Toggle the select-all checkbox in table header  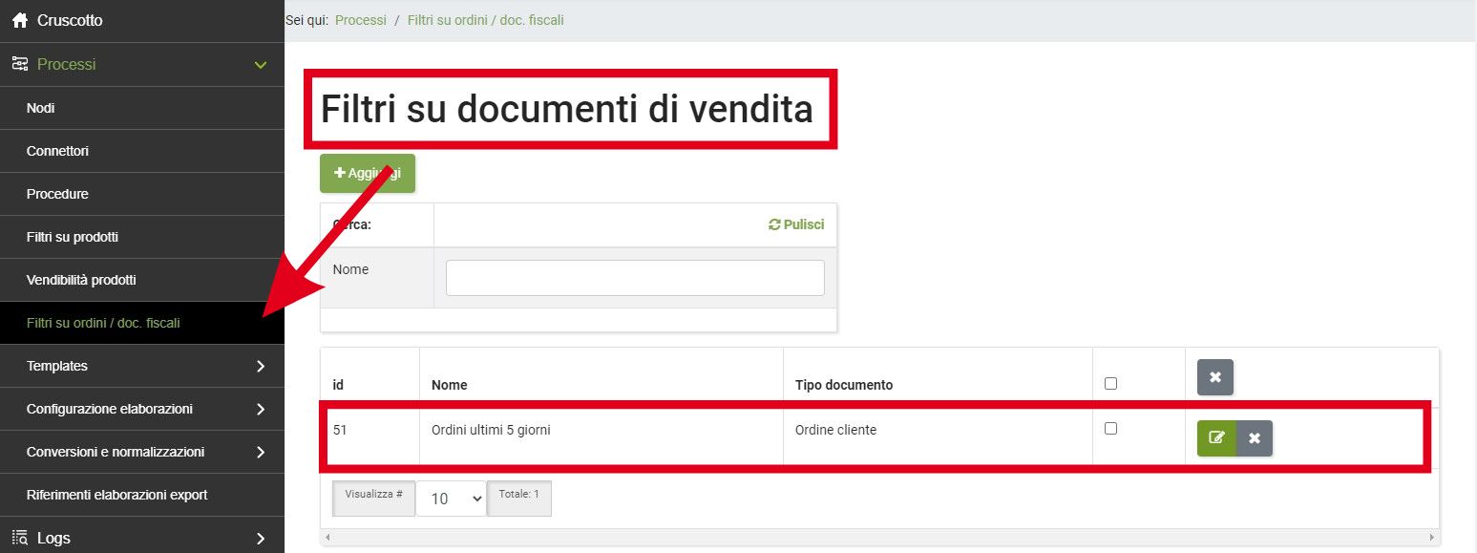tap(1109, 384)
